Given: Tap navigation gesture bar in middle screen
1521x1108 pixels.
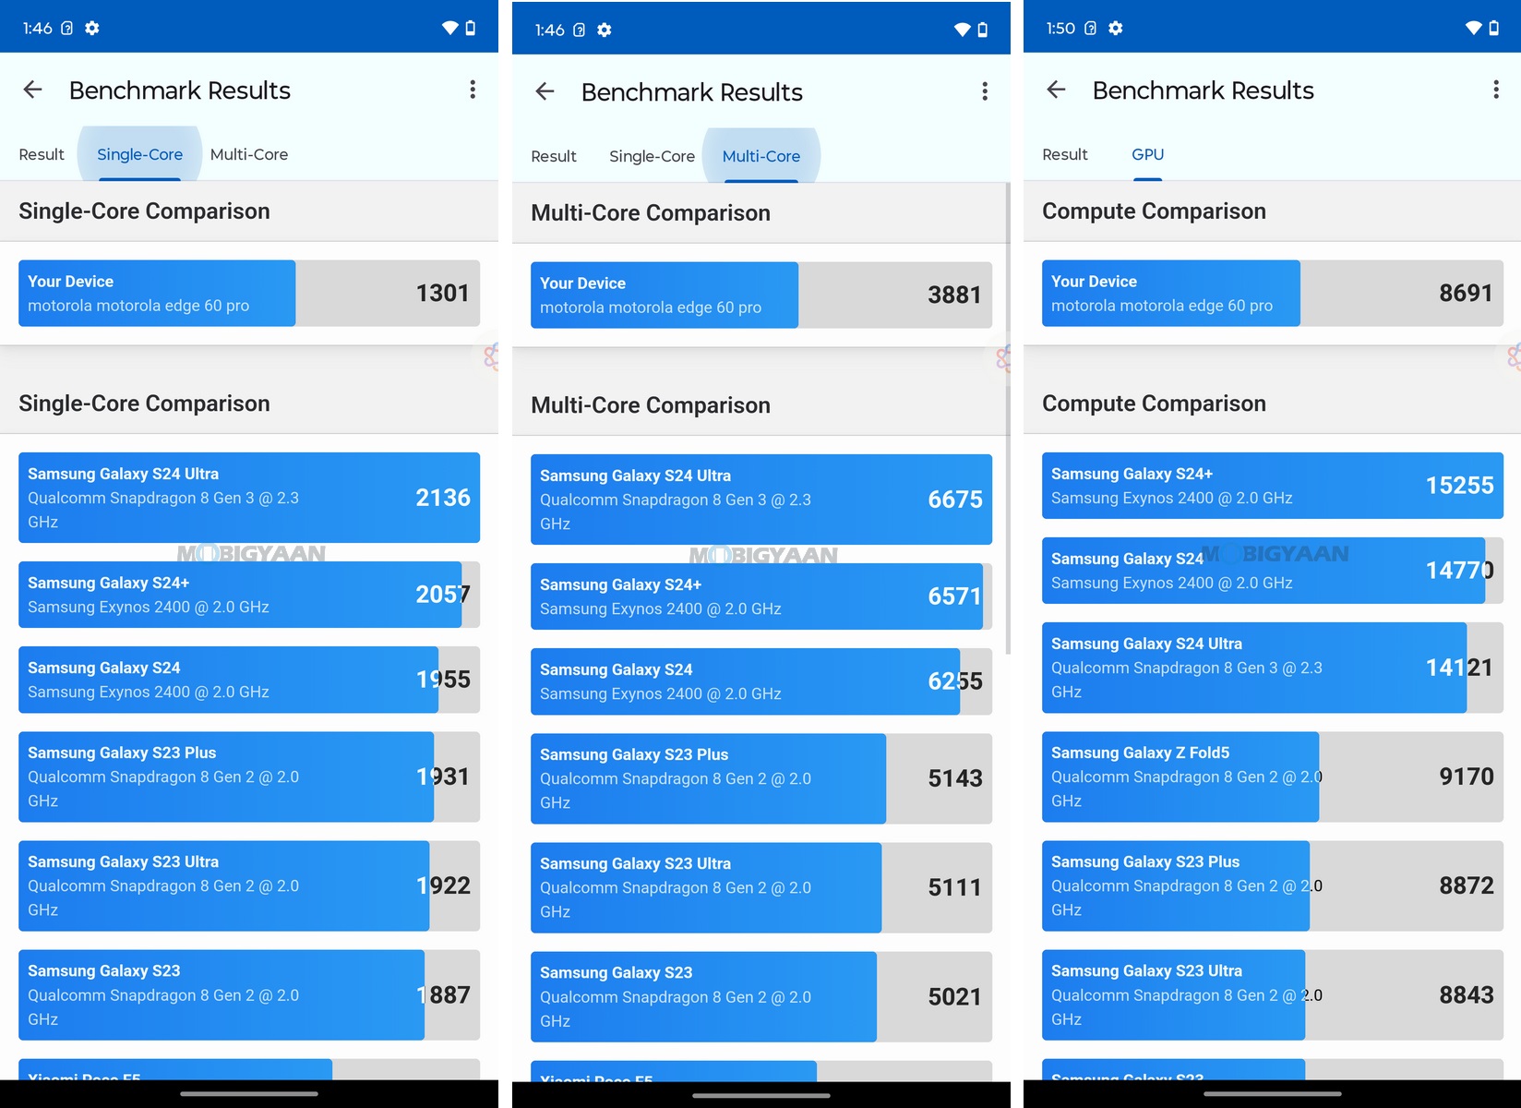Looking at the screenshot, I should (x=761, y=1095).
